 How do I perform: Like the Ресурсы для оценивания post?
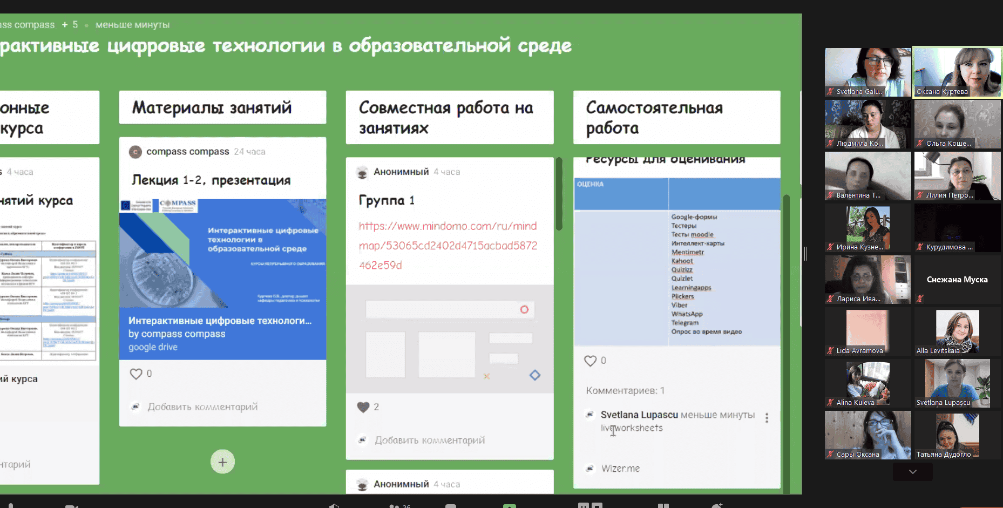click(590, 361)
